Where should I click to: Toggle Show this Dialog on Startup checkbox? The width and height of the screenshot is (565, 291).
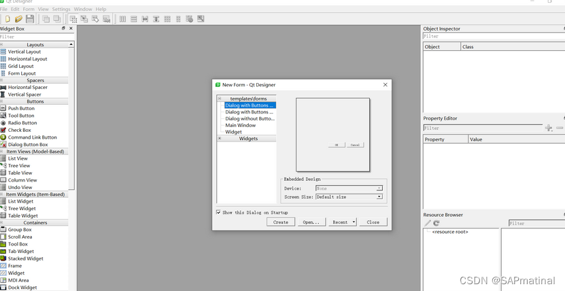pyautogui.click(x=218, y=212)
